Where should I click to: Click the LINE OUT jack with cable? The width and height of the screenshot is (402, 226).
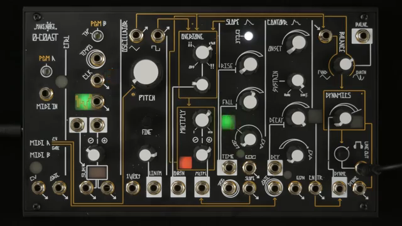[362, 168]
